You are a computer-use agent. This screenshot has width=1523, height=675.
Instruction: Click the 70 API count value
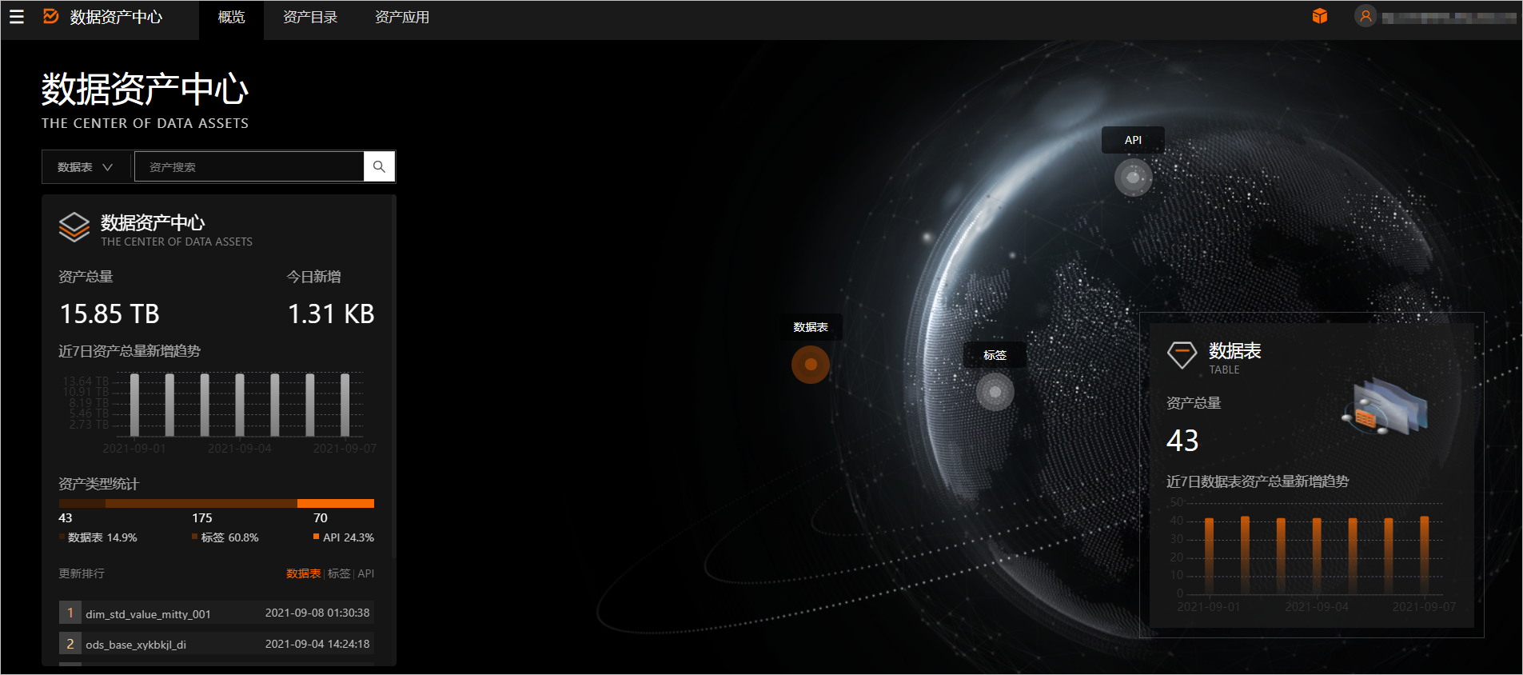(321, 518)
